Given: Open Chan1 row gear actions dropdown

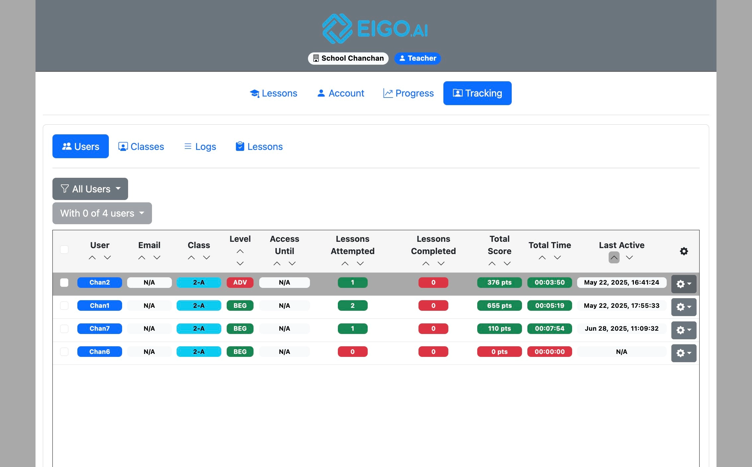Looking at the screenshot, I should (x=684, y=307).
